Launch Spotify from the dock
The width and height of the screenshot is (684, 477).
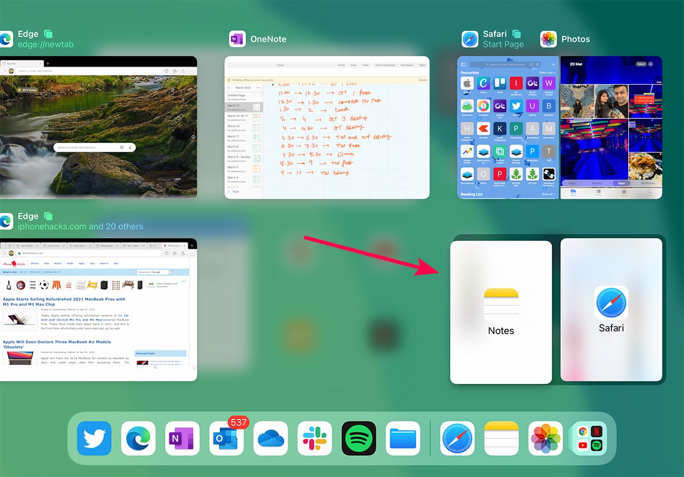[359, 438]
